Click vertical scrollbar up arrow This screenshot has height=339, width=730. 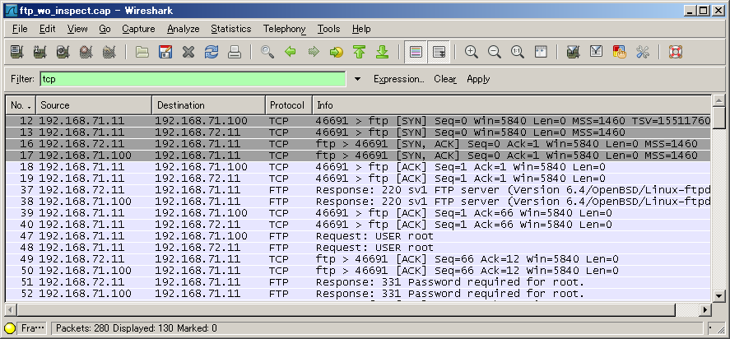pos(718,101)
